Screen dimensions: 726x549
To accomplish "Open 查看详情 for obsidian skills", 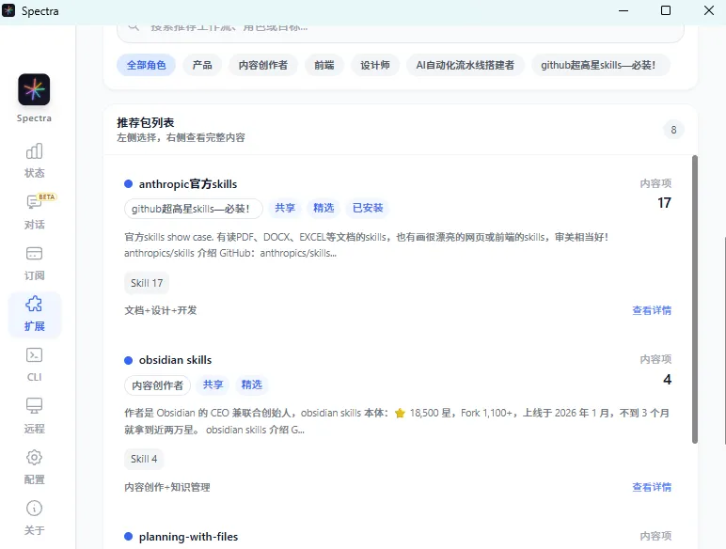I will [652, 487].
